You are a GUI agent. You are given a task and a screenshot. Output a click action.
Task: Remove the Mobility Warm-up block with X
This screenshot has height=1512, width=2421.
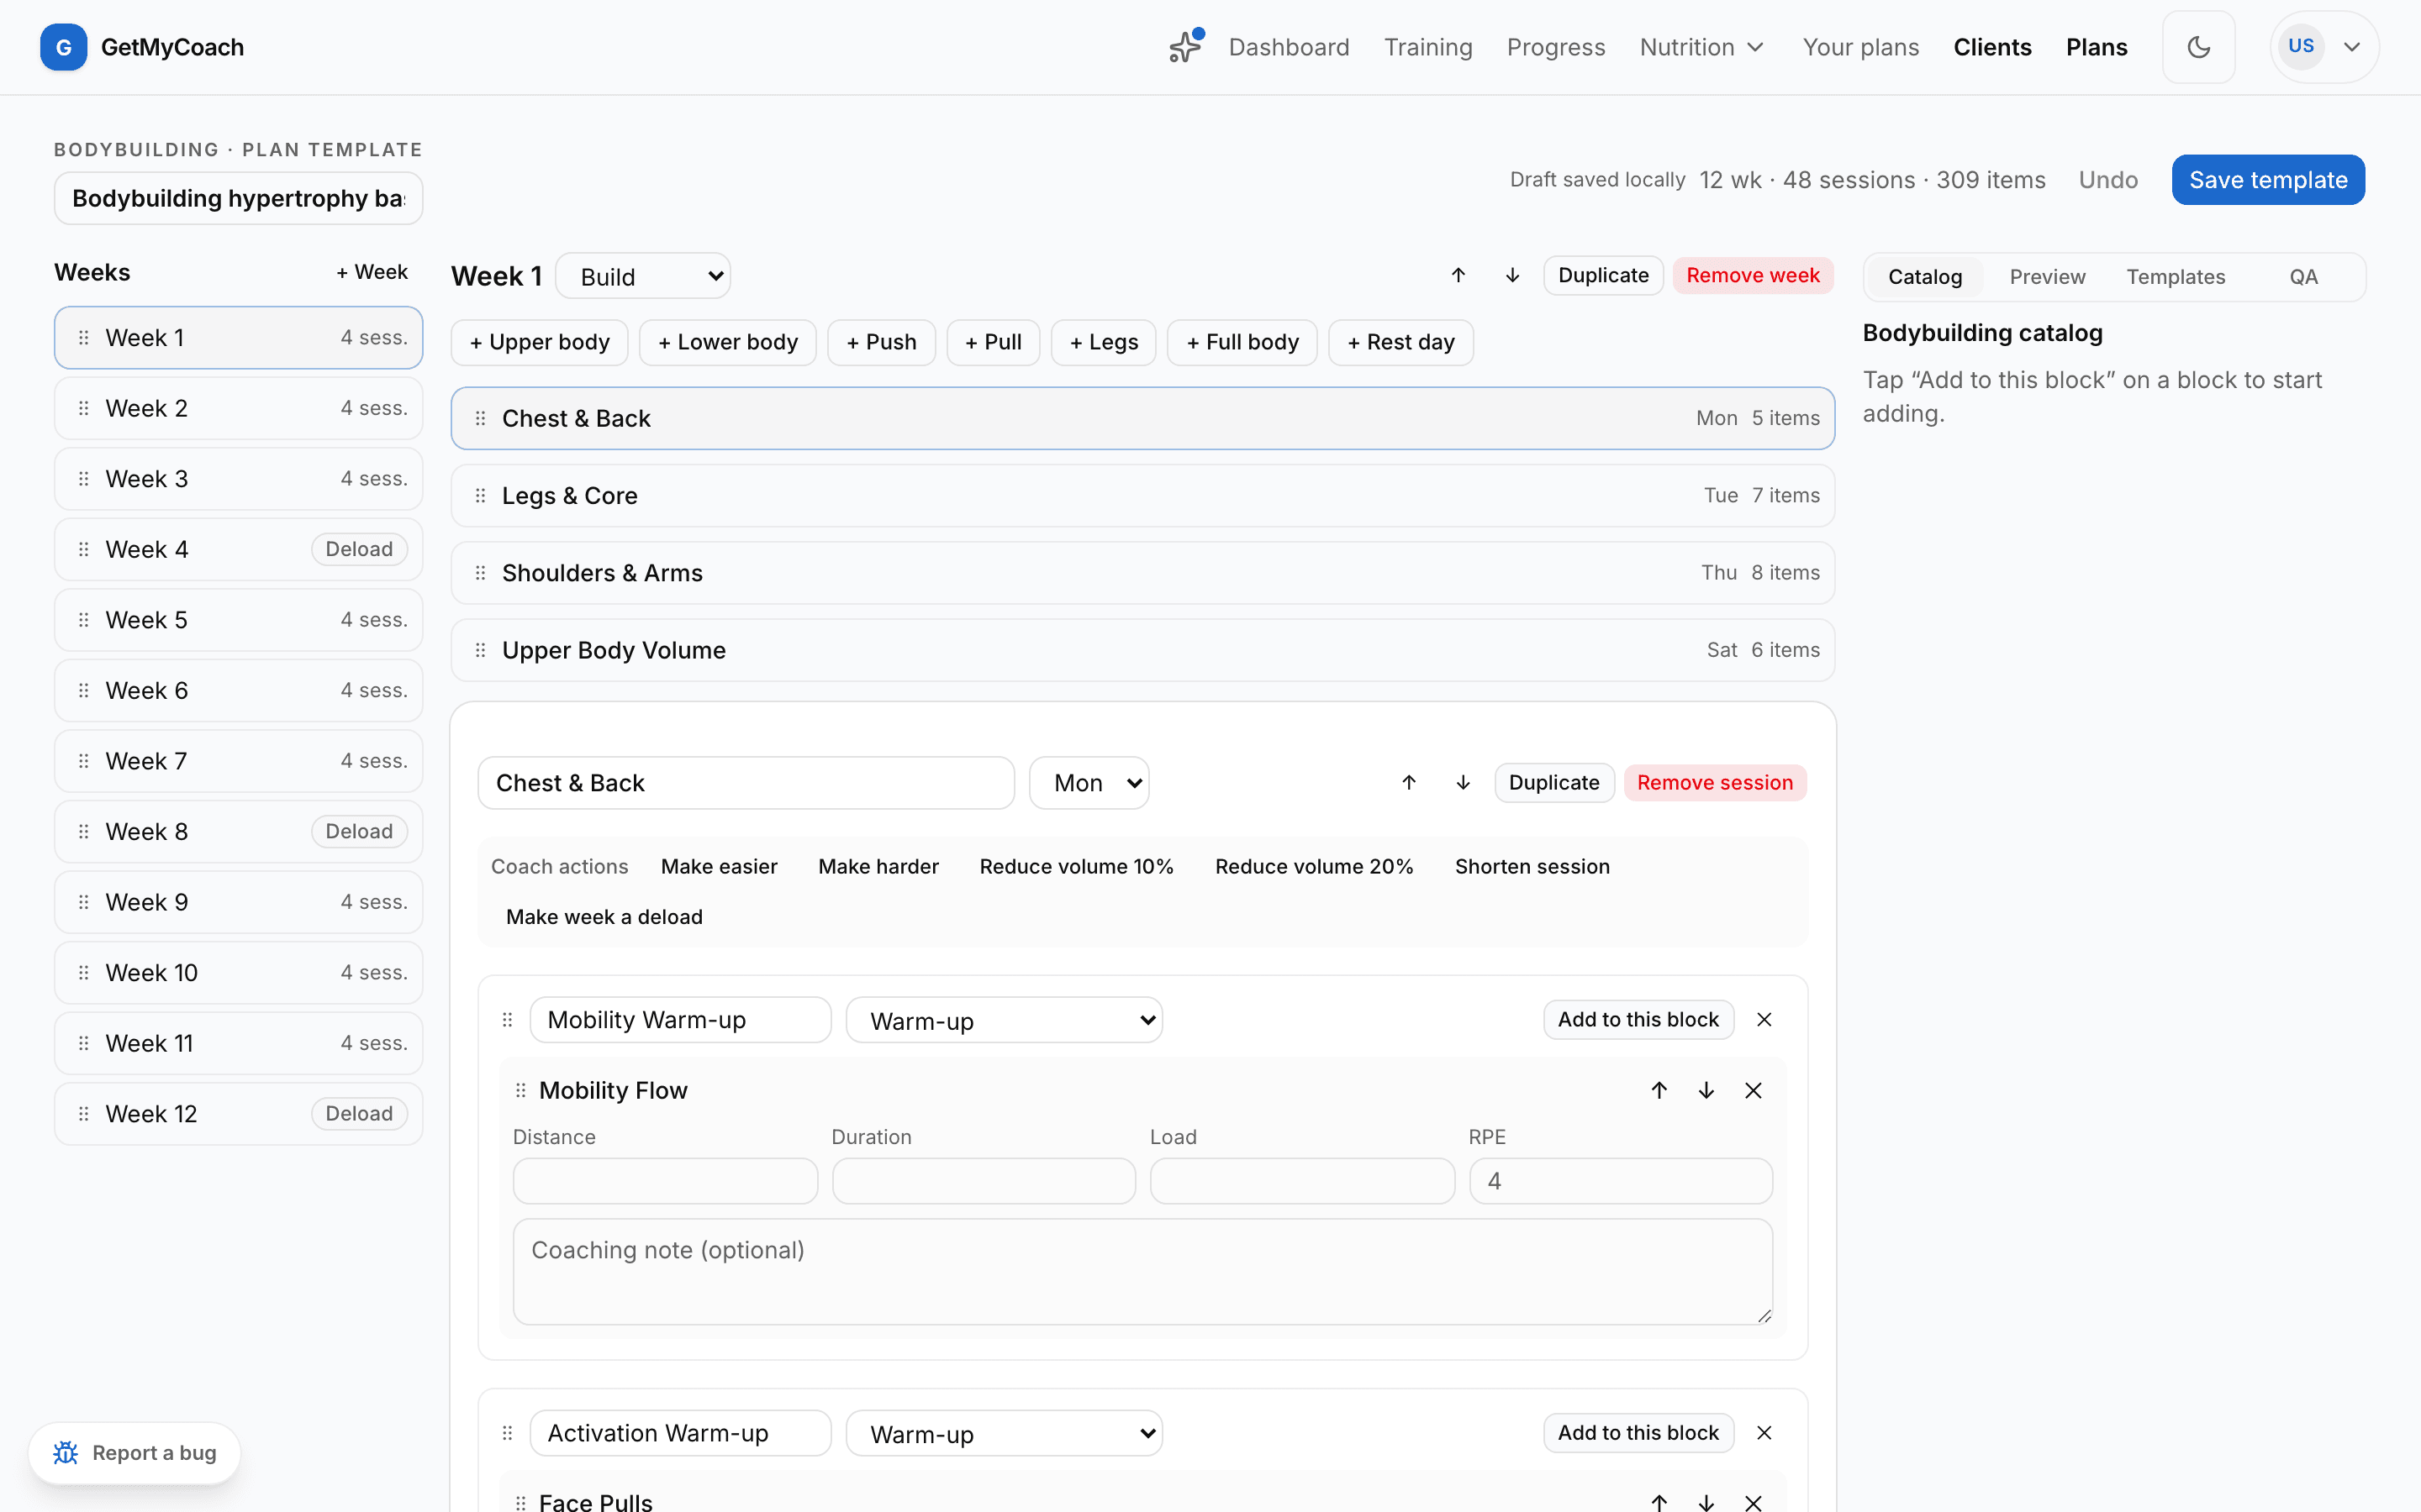point(1764,1019)
